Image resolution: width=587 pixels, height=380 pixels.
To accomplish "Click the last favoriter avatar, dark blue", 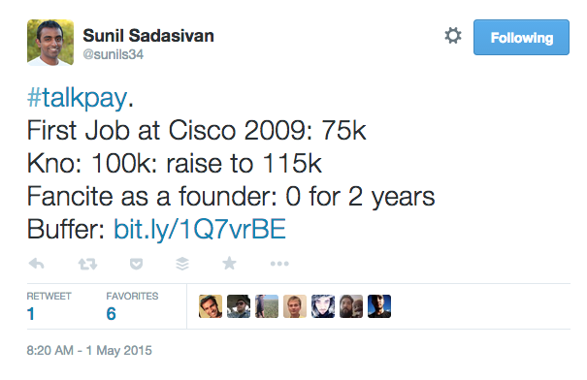I will 379,306.
